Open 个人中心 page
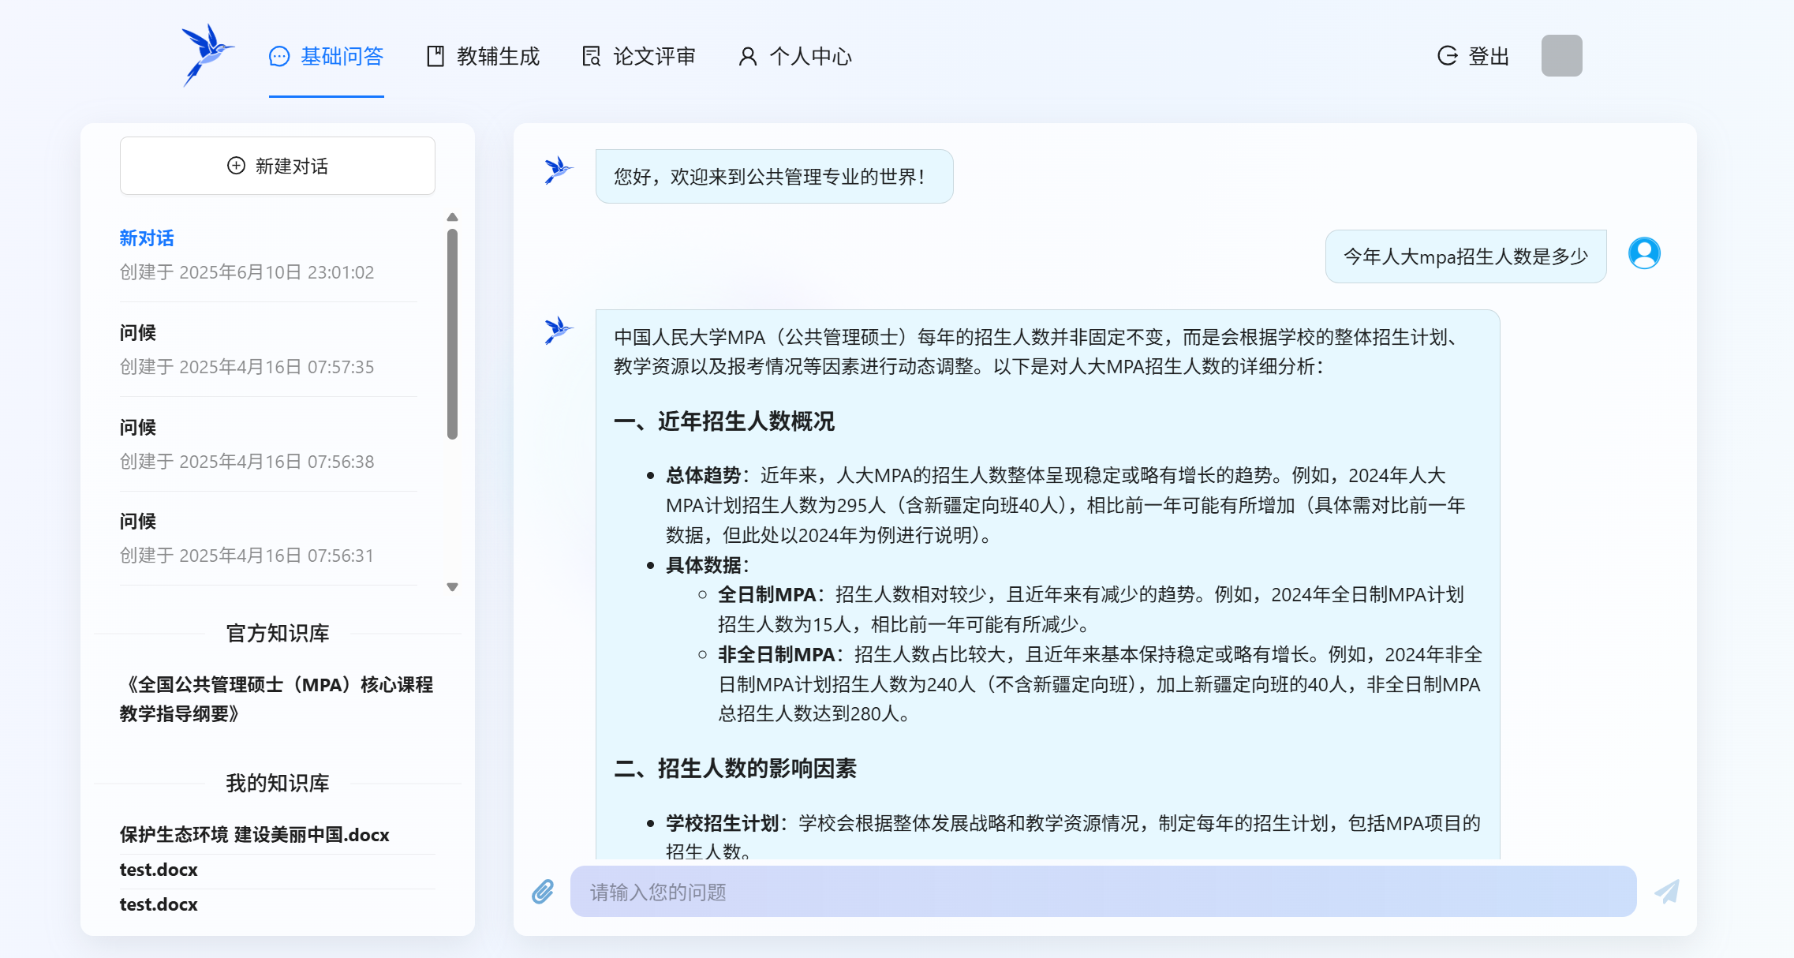Viewport: 1794px width, 958px height. click(x=795, y=57)
